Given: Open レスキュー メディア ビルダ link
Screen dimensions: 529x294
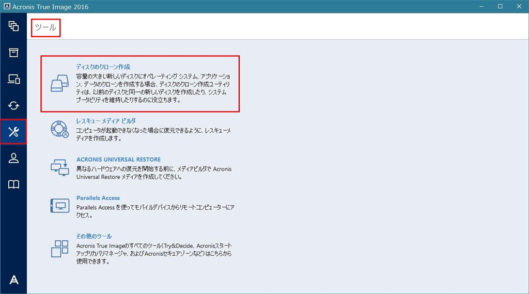Looking at the screenshot, I should click(105, 121).
